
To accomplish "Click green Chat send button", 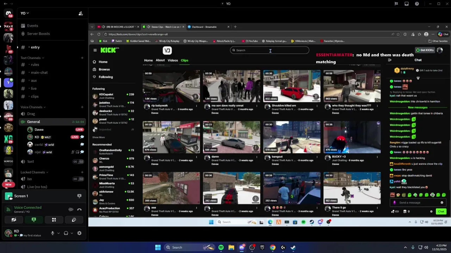I will [x=441, y=212].
